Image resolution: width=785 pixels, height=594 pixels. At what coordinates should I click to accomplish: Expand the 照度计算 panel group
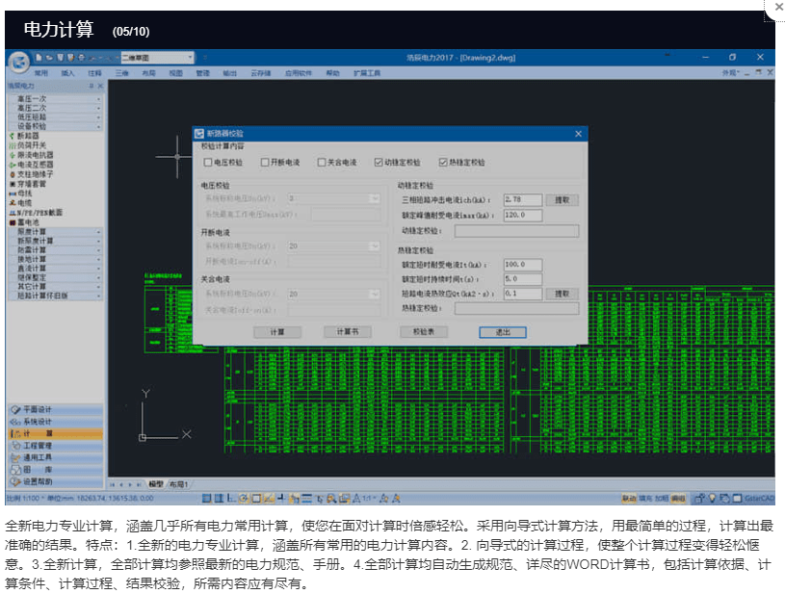click(x=56, y=232)
